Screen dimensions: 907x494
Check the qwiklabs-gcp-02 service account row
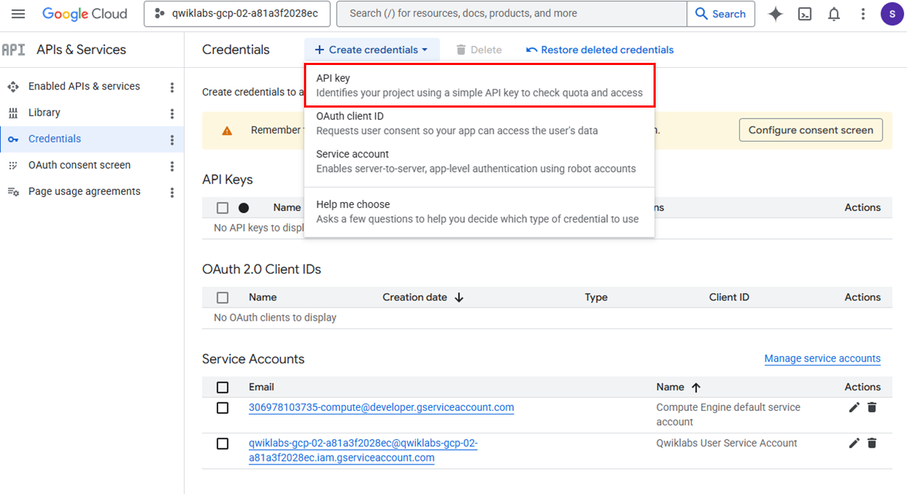(222, 443)
